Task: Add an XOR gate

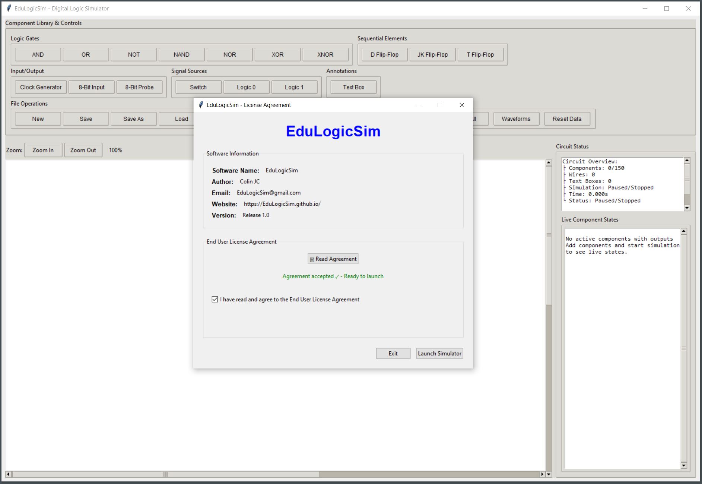Action: coord(277,54)
